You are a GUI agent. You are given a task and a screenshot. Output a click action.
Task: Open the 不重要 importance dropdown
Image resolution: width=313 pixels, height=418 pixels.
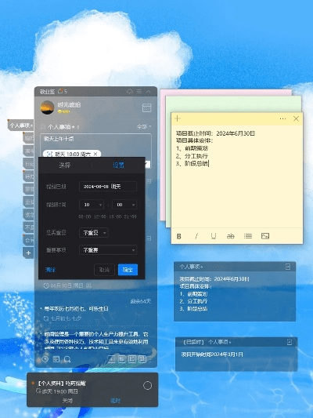tap(108, 250)
